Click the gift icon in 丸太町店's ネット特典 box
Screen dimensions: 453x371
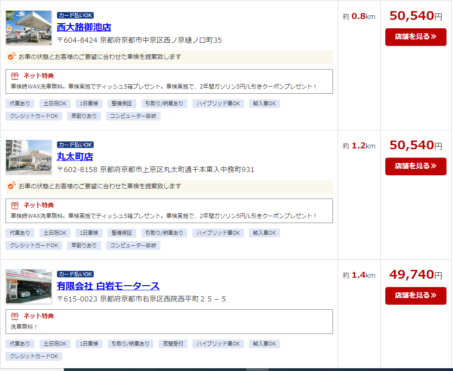15,205
